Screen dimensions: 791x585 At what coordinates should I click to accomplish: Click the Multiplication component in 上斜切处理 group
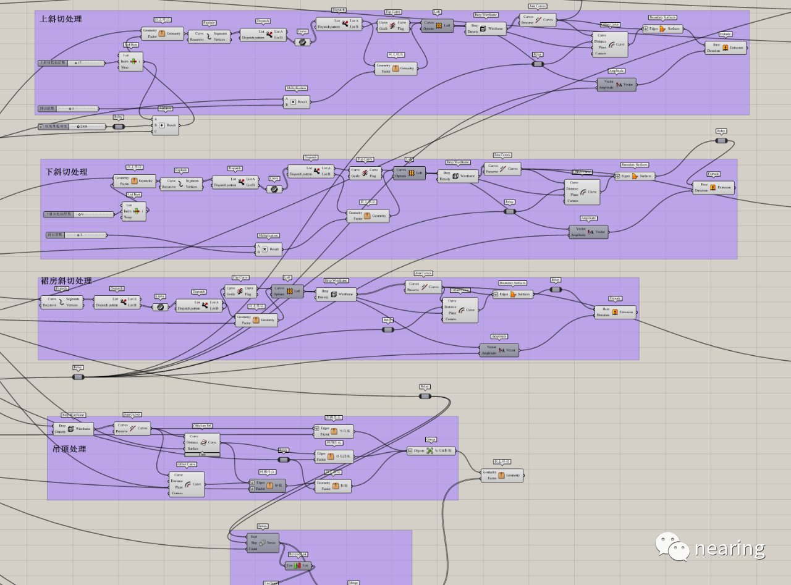point(297,101)
